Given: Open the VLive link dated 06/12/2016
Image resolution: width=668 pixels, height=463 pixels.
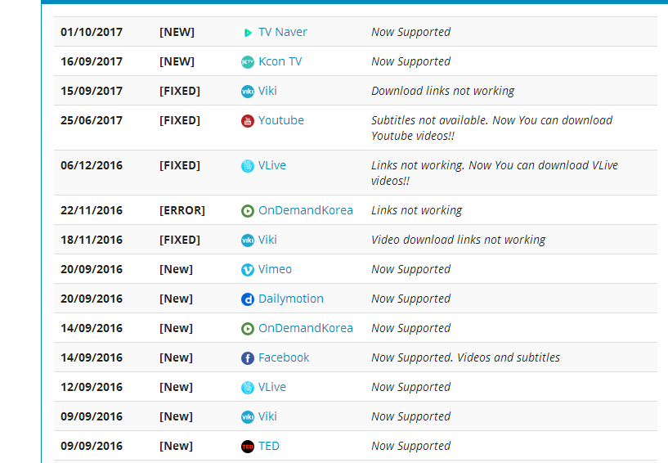Looking at the screenshot, I should pos(272,165).
